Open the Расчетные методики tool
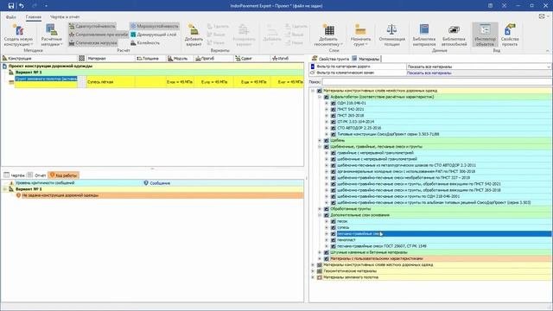The height and width of the screenshot is (311, 553). (x=52, y=35)
